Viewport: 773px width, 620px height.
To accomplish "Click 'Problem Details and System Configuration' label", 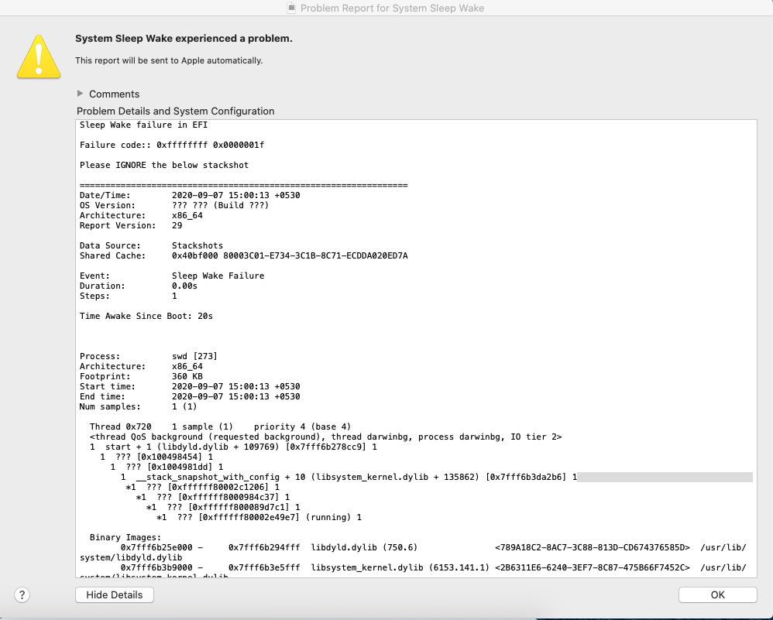I will (x=176, y=111).
